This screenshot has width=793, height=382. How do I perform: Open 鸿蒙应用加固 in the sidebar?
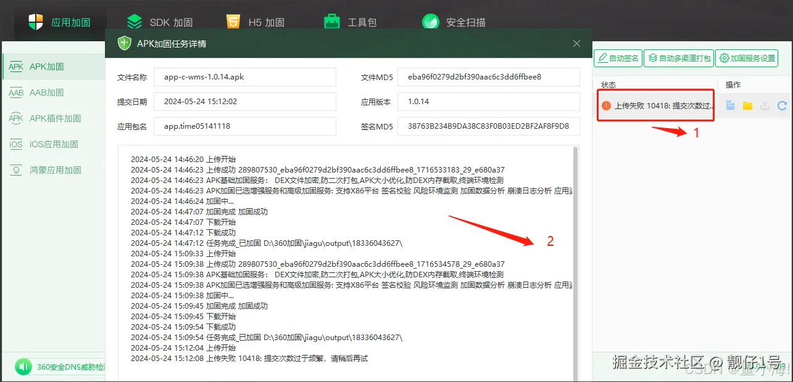click(54, 170)
